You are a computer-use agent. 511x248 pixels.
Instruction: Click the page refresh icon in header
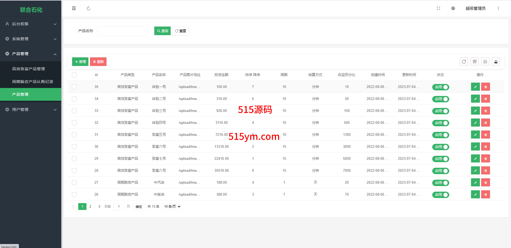[x=88, y=9]
